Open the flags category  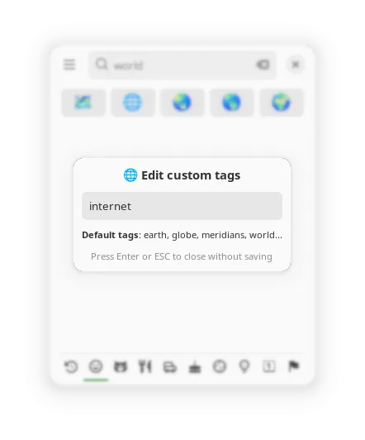(293, 366)
